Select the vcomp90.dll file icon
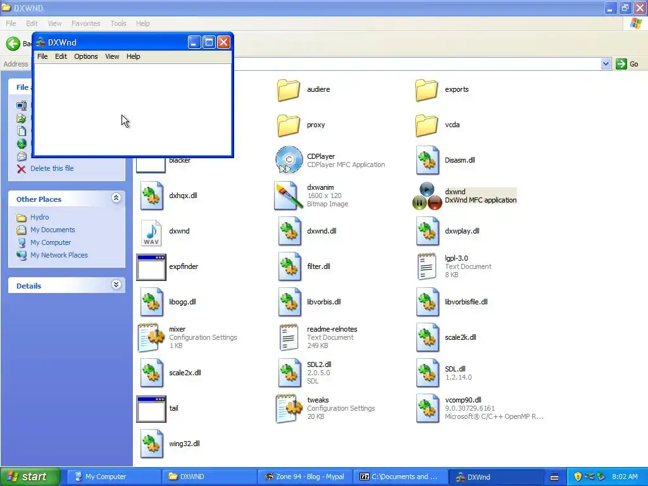Screen dimensions: 648x486 click(427, 409)
